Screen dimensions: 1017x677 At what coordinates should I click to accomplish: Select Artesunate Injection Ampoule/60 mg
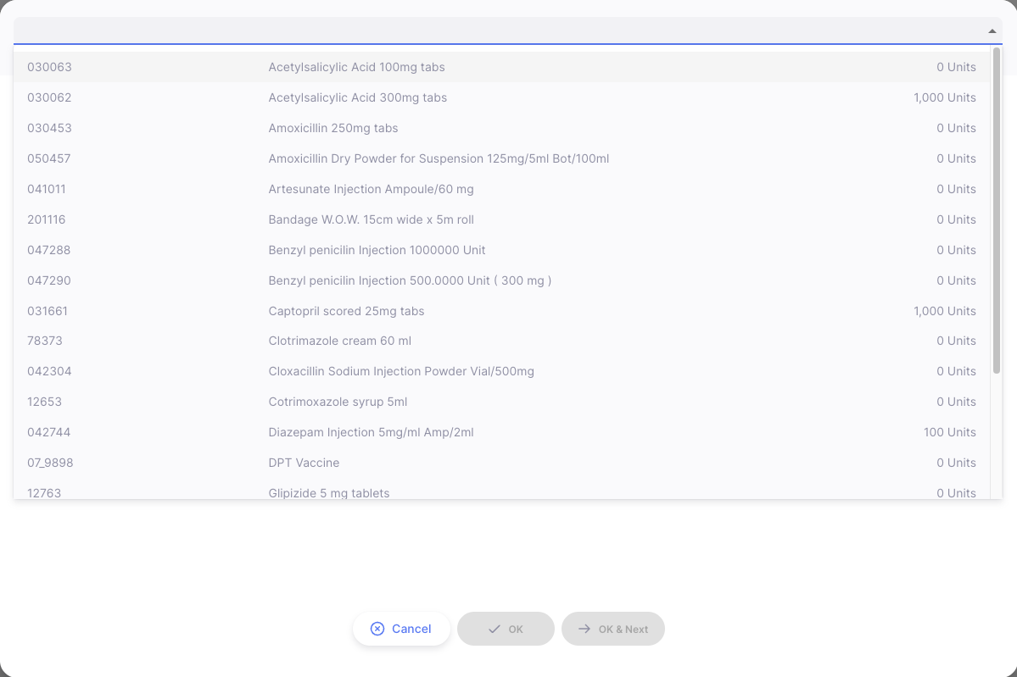502,188
